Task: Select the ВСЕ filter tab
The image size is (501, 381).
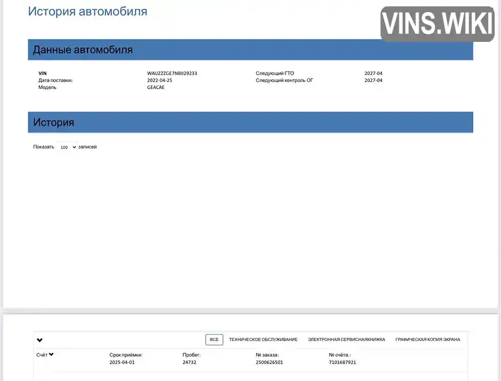Action: coord(214,340)
